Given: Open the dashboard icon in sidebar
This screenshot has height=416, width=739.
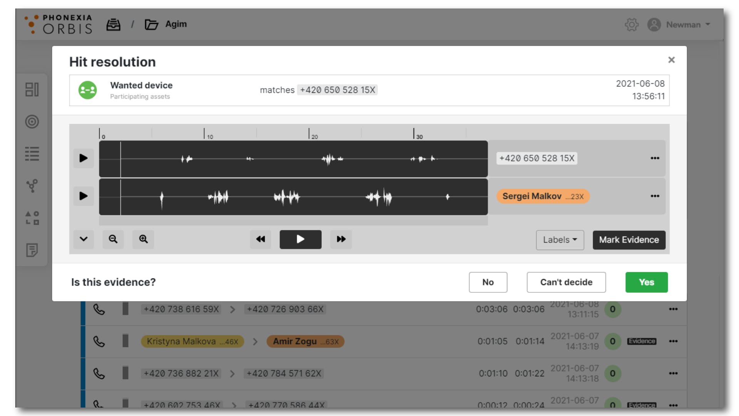Looking at the screenshot, I should pyautogui.click(x=32, y=90).
